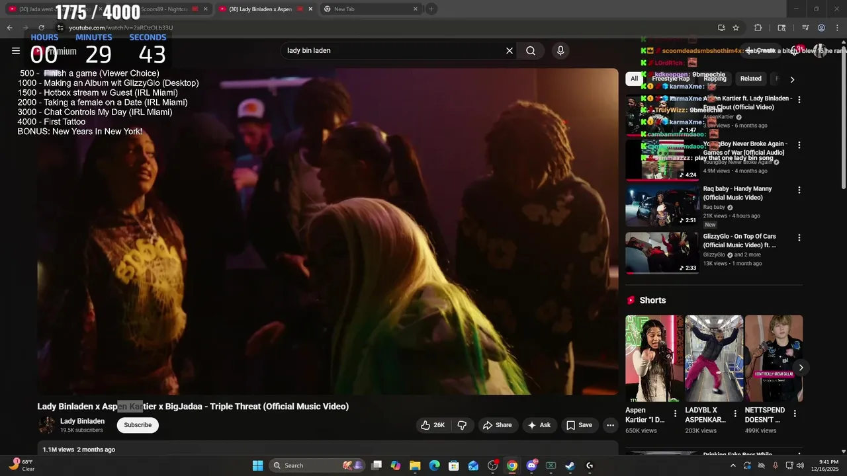The image size is (847, 476).
Task: Show next Shorts with right chevron
Action: point(801,368)
